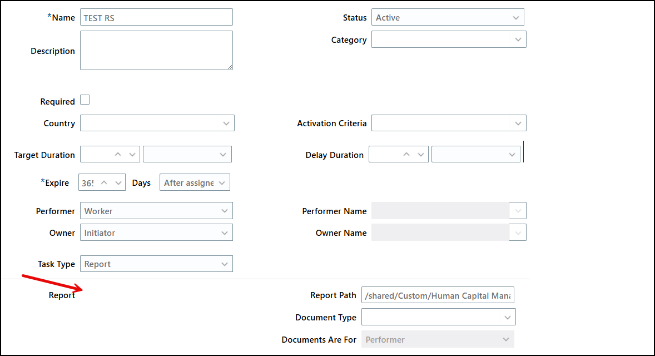Image resolution: width=655 pixels, height=356 pixels.
Task: Open the Activation Criteria dropdown
Action: [x=449, y=123]
